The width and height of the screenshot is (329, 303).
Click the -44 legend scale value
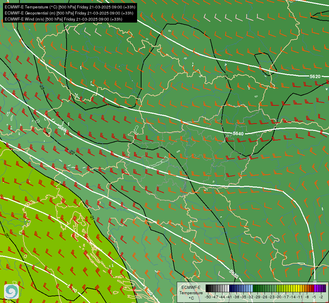pyautogui.click(x=222, y=297)
